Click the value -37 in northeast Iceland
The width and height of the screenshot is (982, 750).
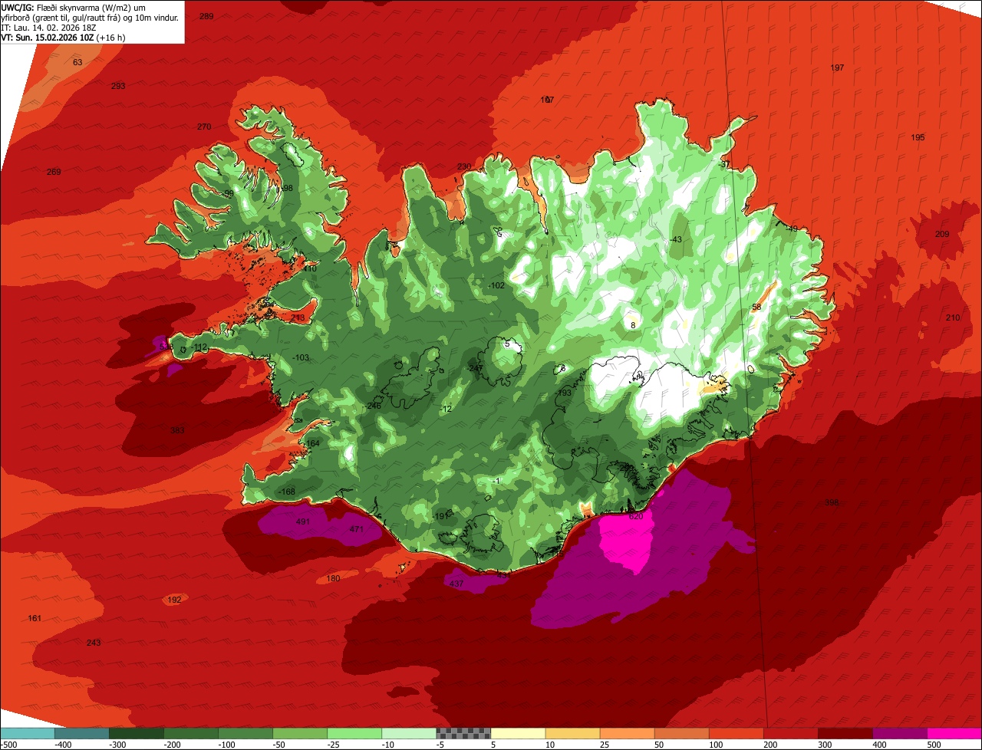click(724, 164)
